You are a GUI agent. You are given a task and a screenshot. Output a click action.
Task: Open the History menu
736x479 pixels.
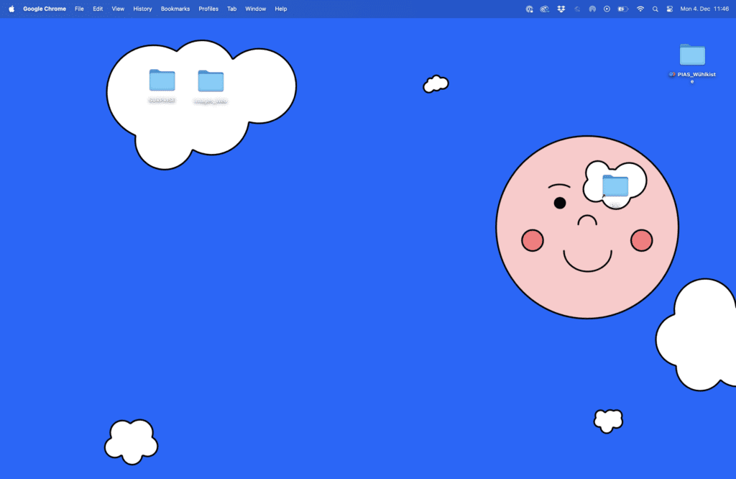(x=142, y=9)
